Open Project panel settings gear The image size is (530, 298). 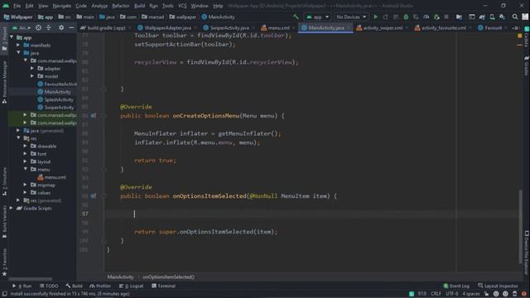[x=61, y=27]
